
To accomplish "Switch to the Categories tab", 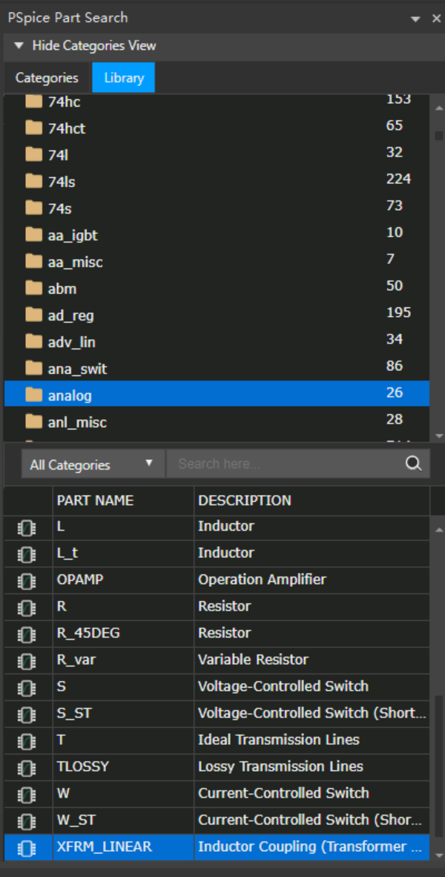I will click(47, 78).
